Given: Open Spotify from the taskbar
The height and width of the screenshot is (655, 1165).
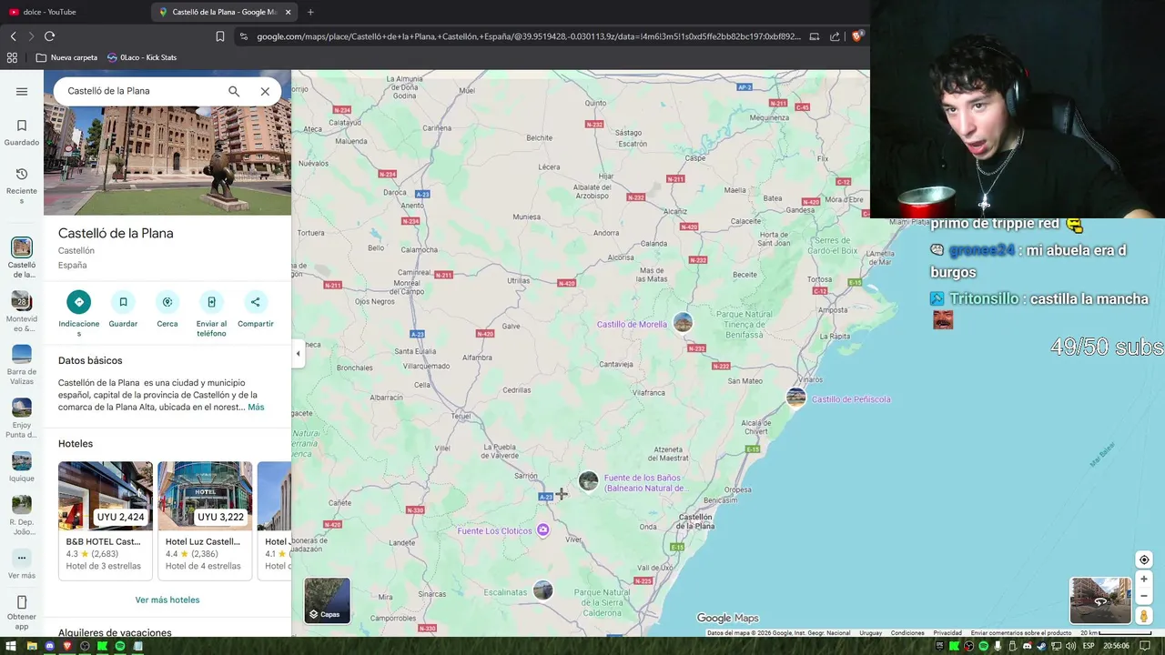Looking at the screenshot, I should click(119, 646).
